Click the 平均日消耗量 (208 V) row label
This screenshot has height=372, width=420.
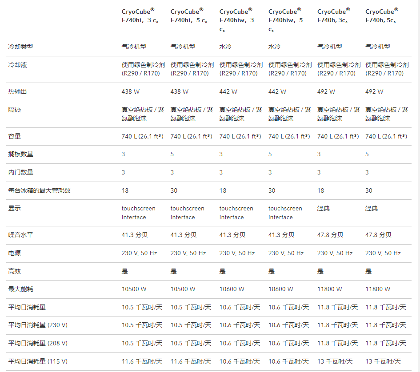point(38,343)
